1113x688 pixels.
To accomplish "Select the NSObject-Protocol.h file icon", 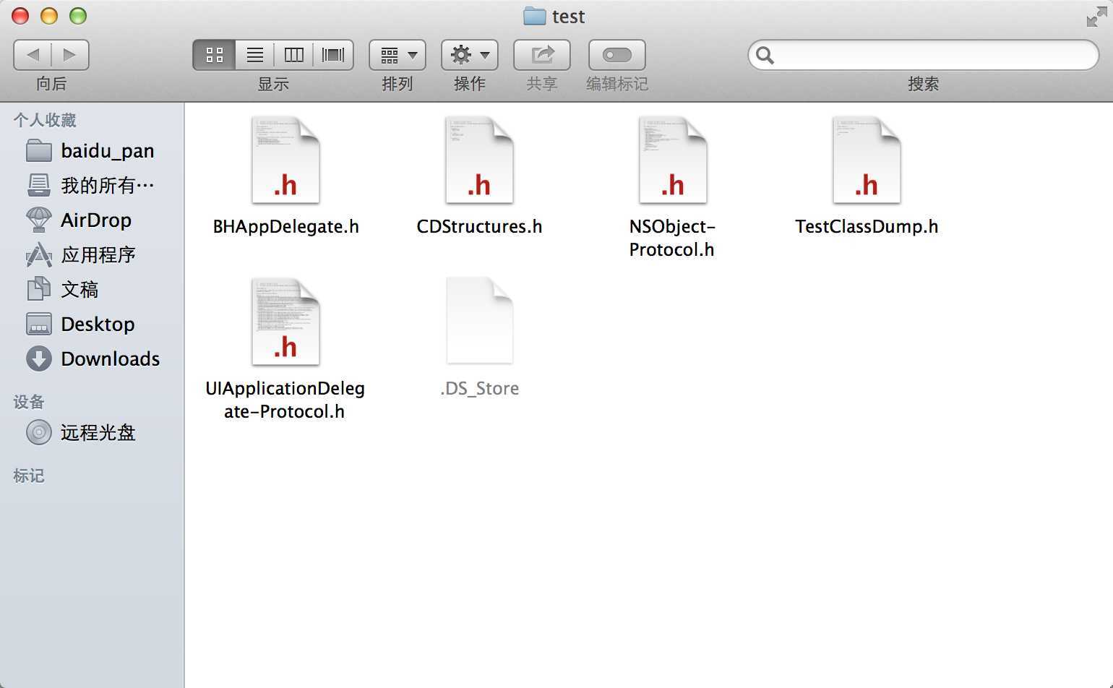I will click(673, 160).
